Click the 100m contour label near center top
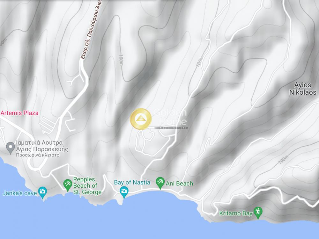 (x=121, y=60)
